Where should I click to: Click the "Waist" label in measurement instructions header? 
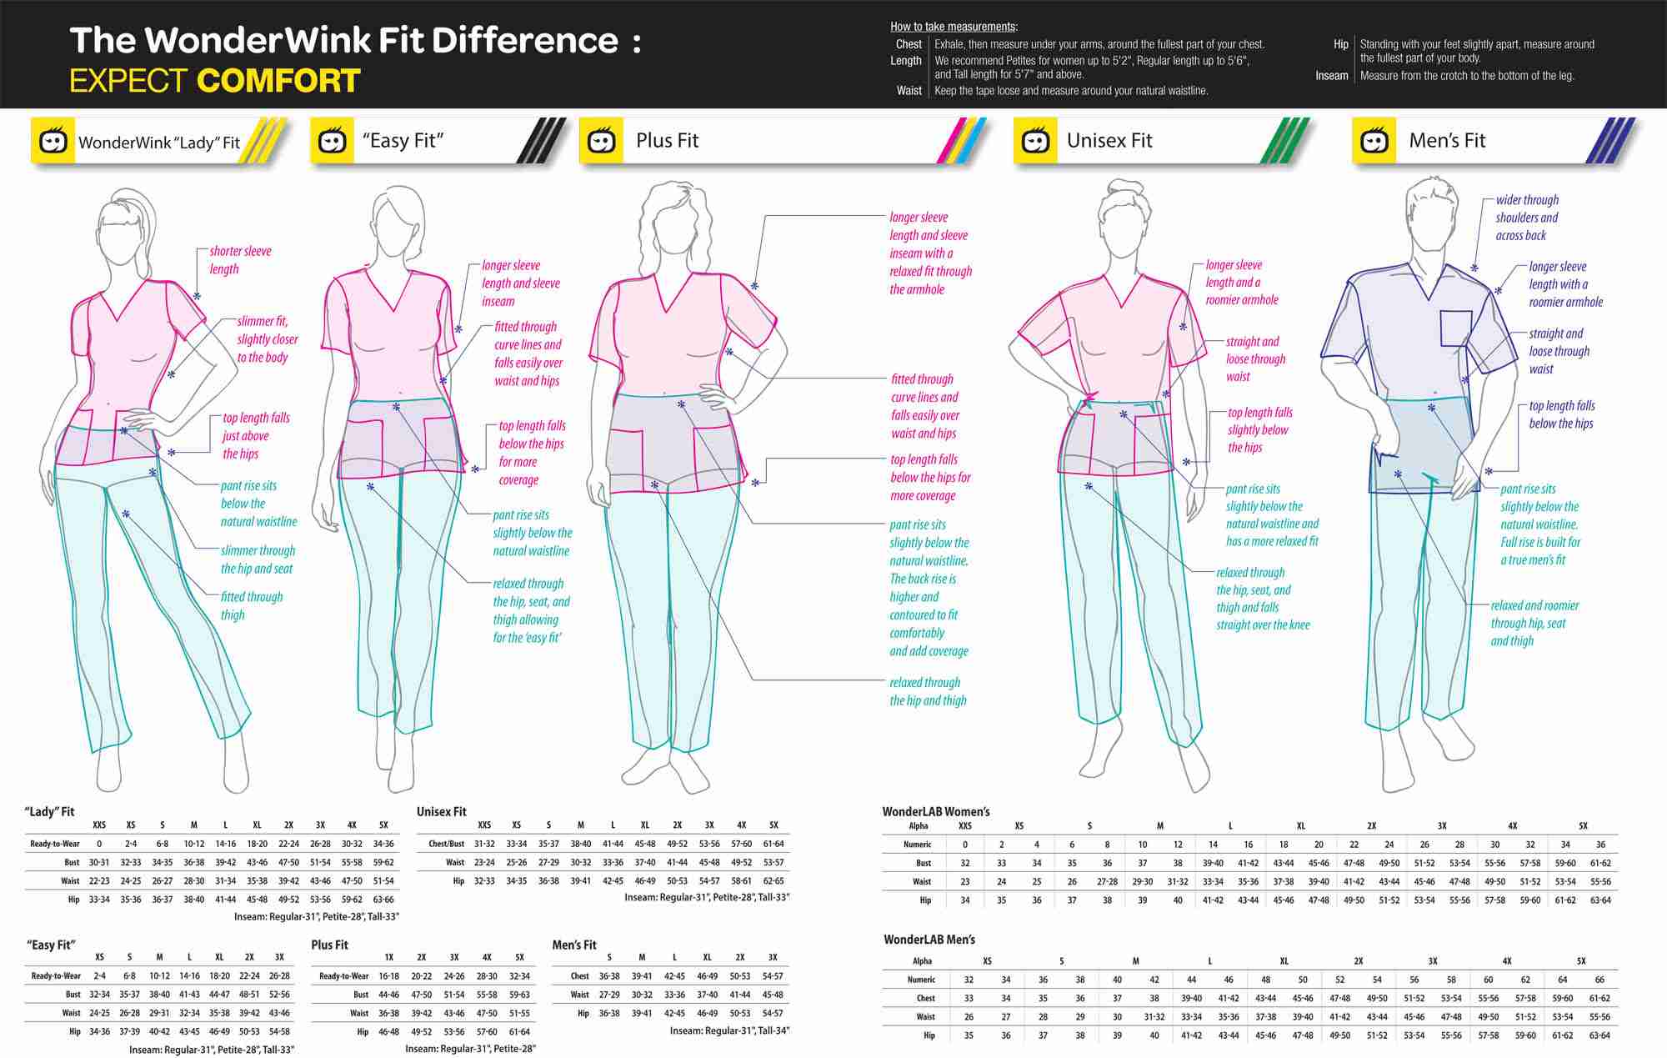[x=909, y=90]
